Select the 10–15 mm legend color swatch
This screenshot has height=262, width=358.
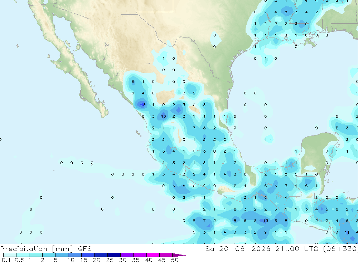[75, 255]
